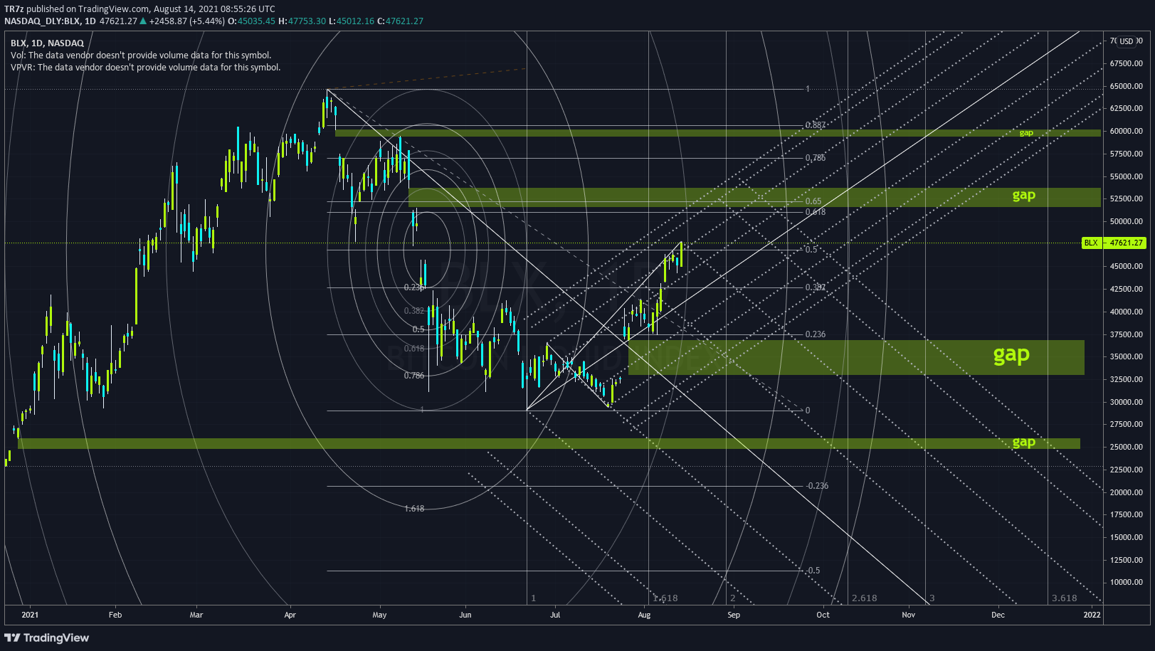Click the 15000.00 price axis label
1155x651 pixels.
[x=1127, y=538]
